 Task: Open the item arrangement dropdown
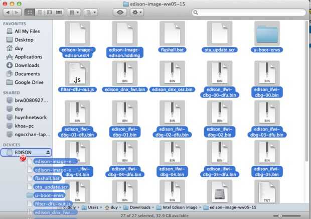tap(74, 13)
